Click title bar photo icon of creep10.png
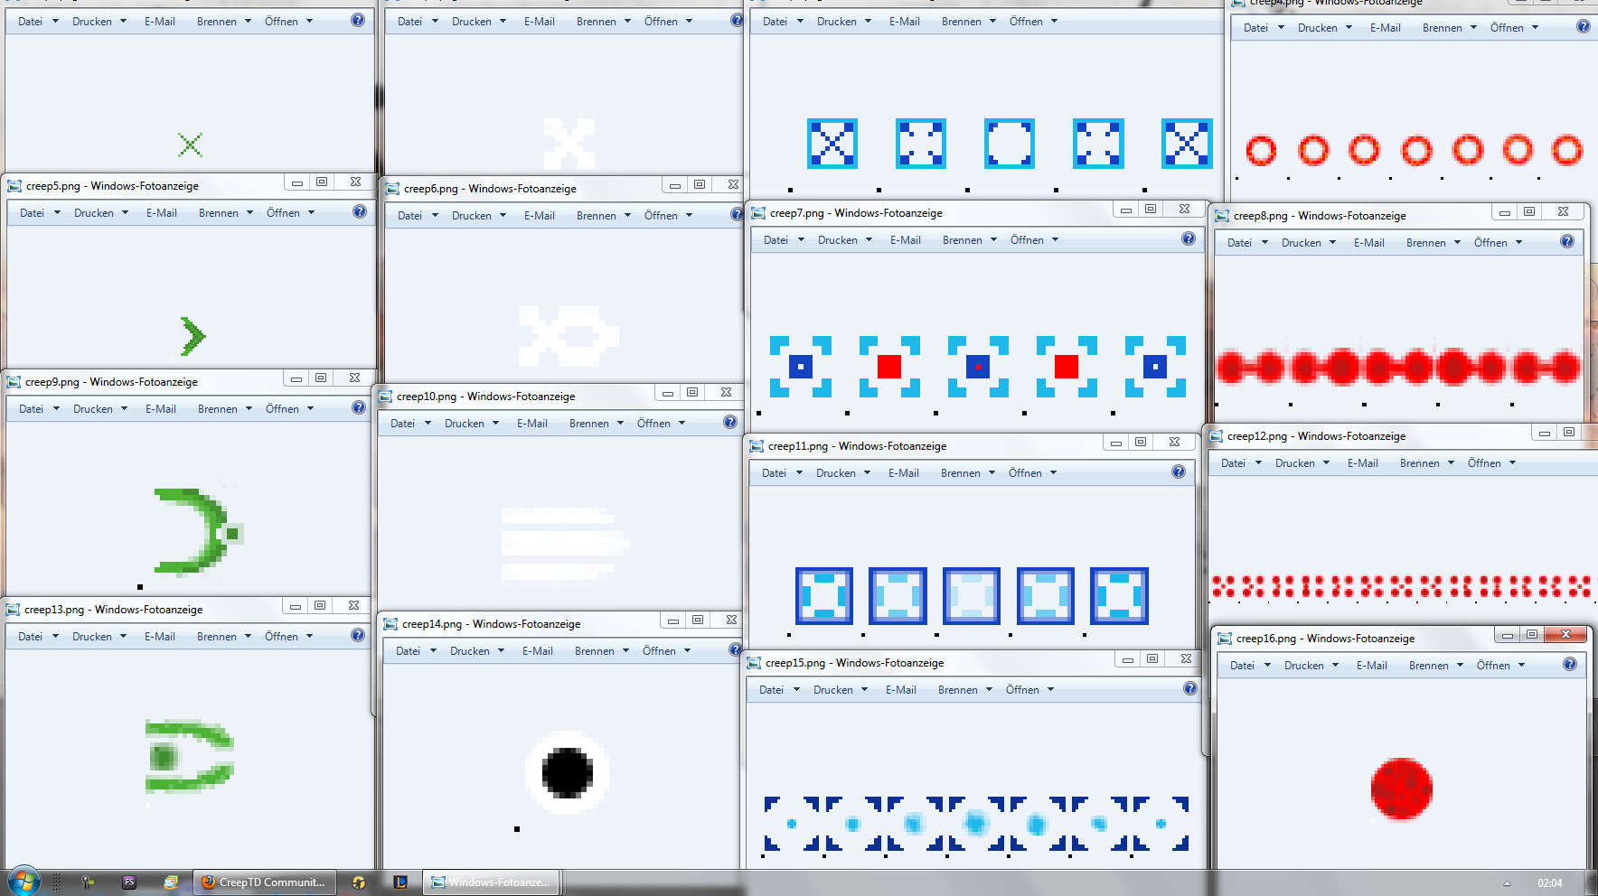Screen dimensions: 1598x896 click(385, 397)
